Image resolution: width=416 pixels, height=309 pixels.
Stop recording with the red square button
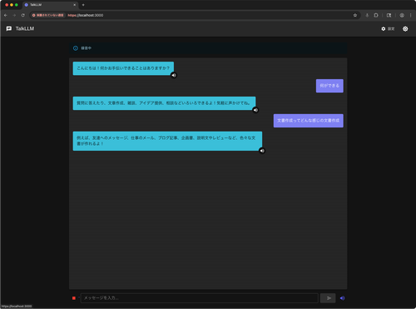click(74, 298)
